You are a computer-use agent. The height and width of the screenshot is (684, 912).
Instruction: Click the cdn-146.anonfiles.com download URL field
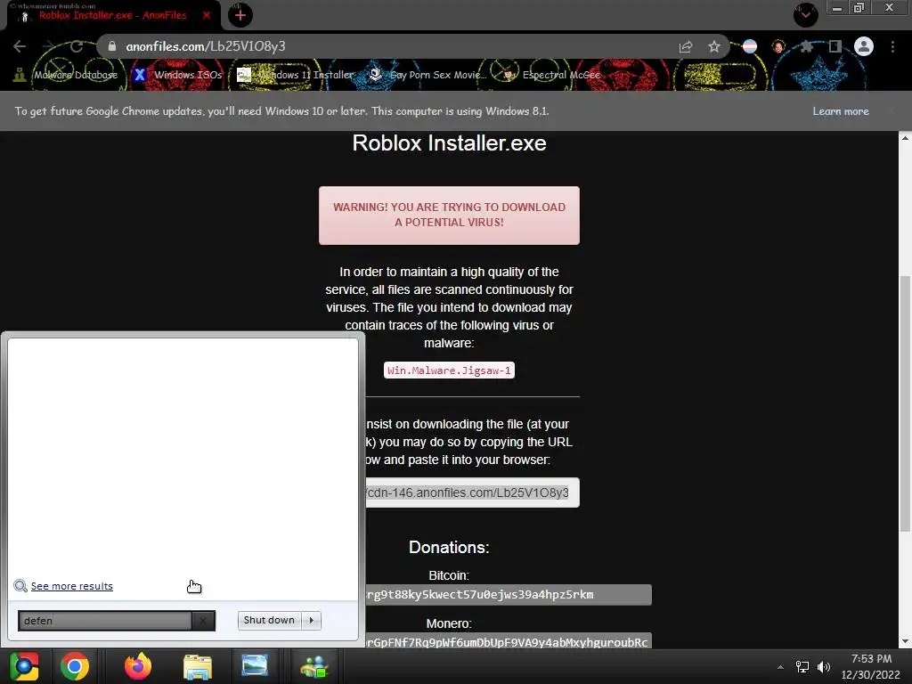(x=472, y=493)
